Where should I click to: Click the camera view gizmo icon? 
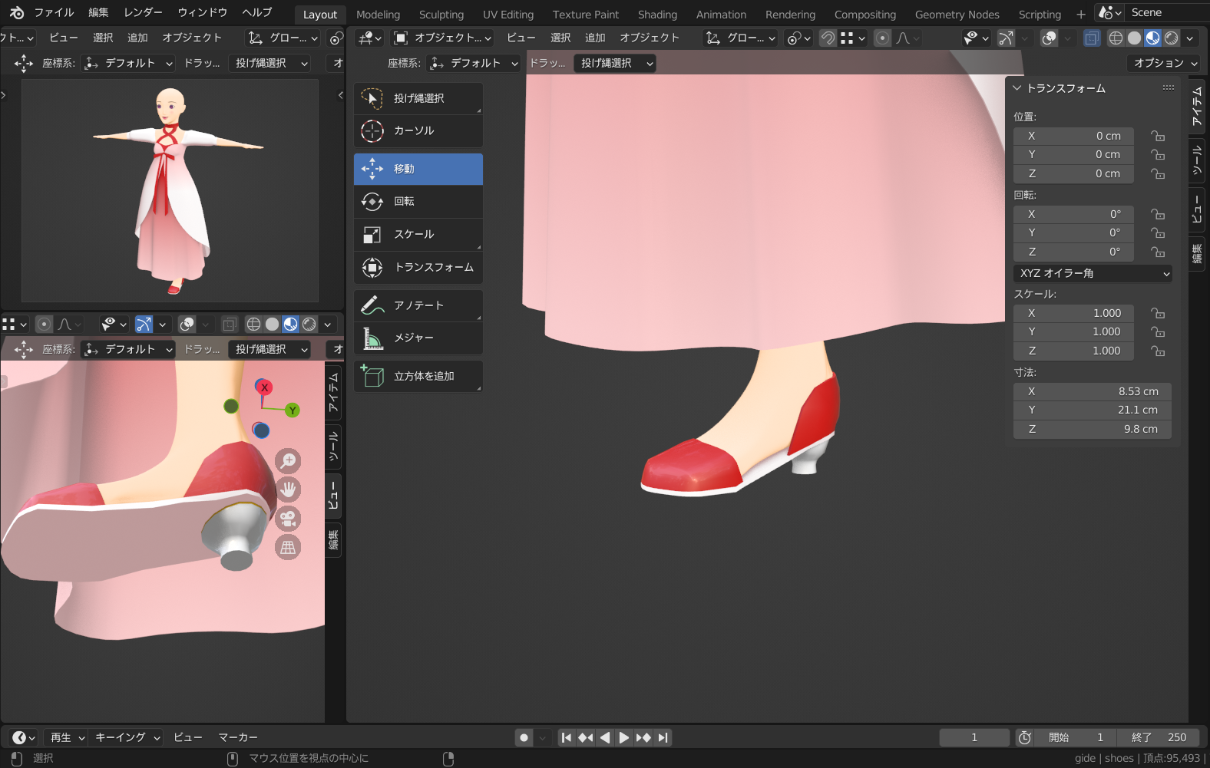click(x=288, y=519)
